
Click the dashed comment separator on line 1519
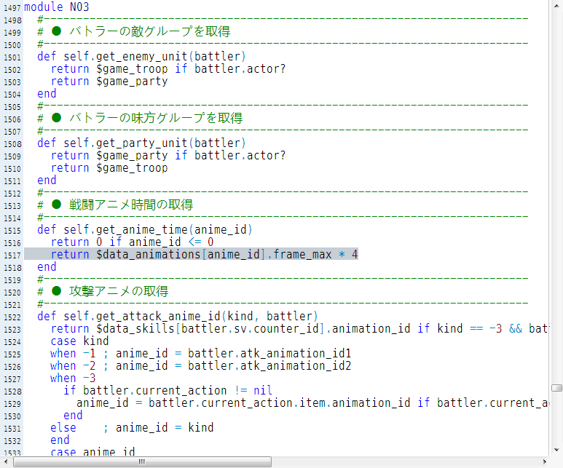click(x=283, y=279)
